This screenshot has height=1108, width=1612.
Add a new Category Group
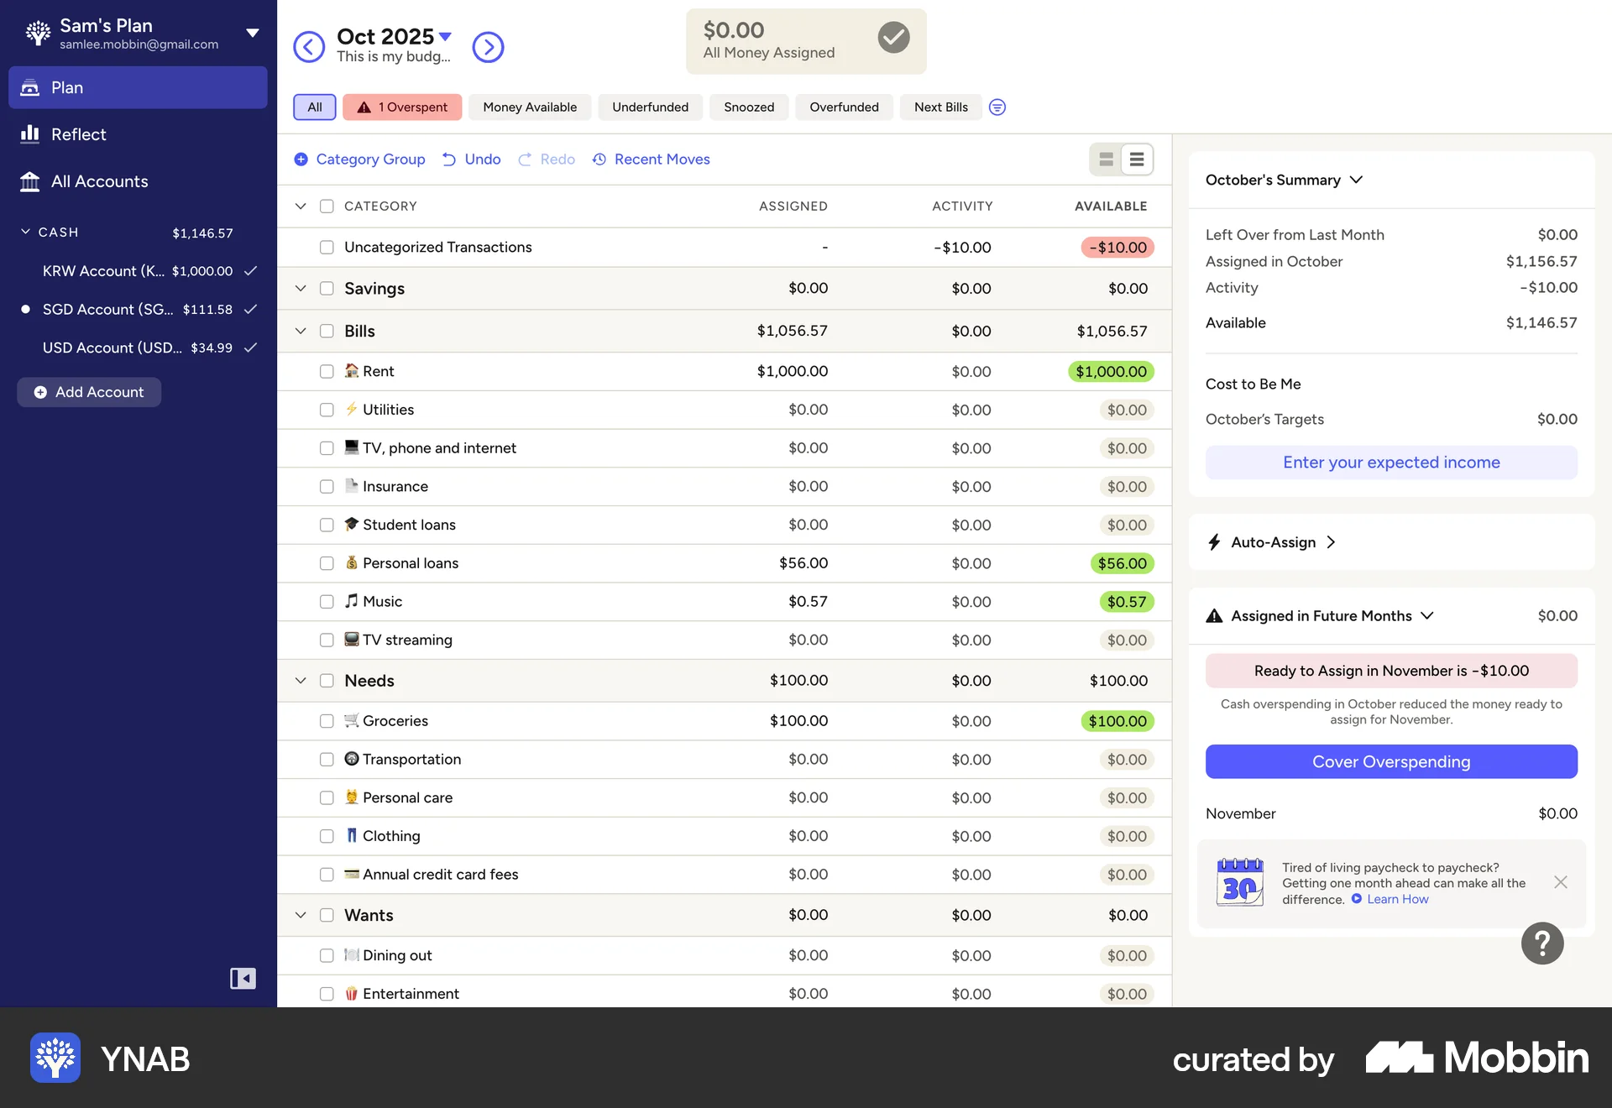[359, 159]
